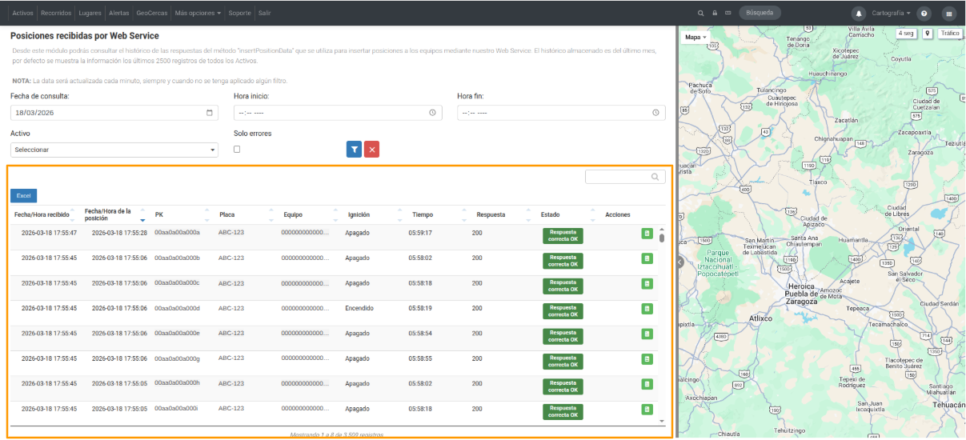Screen dimensions: 966x440
Task: Open the notifications bell
Action: (x=859, y=14)
